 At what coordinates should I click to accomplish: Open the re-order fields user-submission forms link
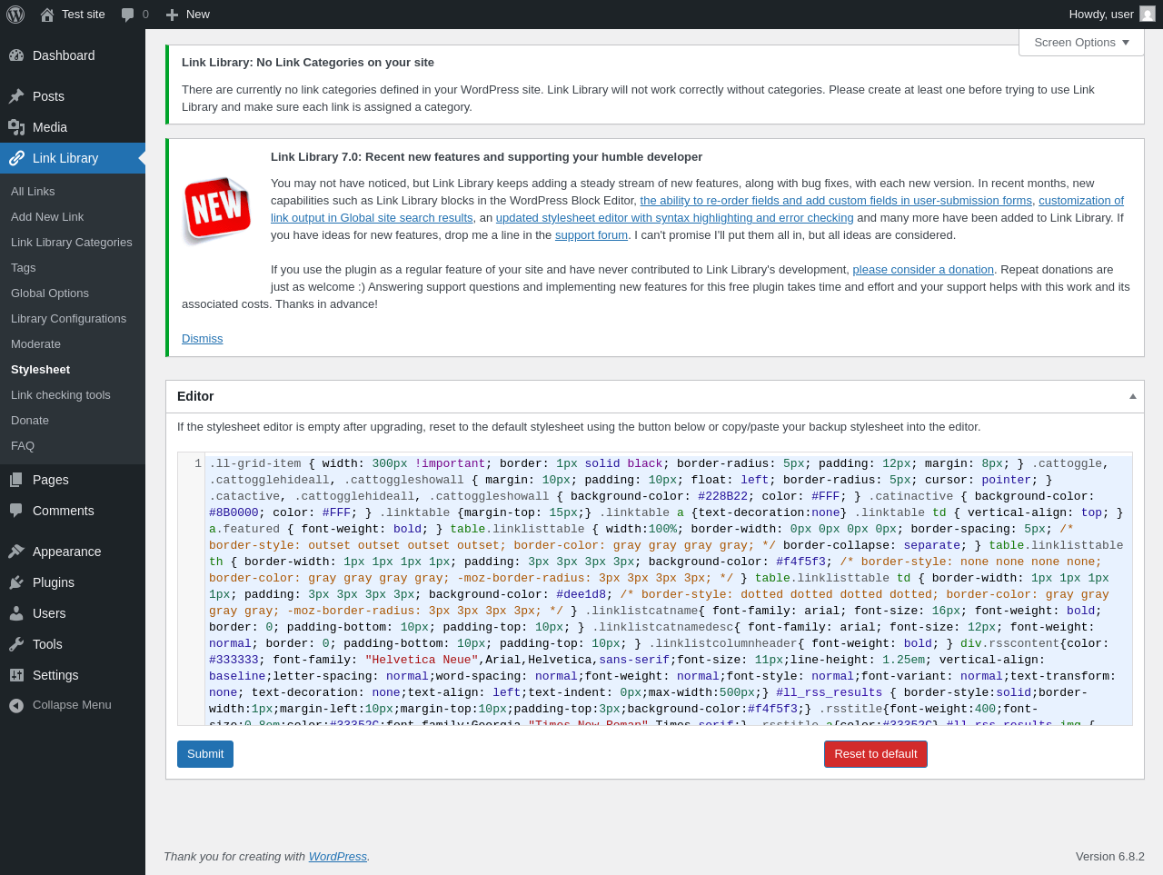pyautogui.click(x=836, y=201)
